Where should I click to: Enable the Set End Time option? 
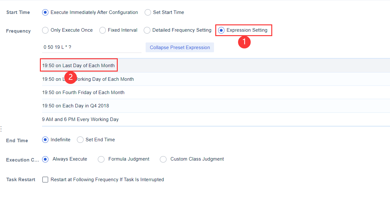(x=80, y=139)
